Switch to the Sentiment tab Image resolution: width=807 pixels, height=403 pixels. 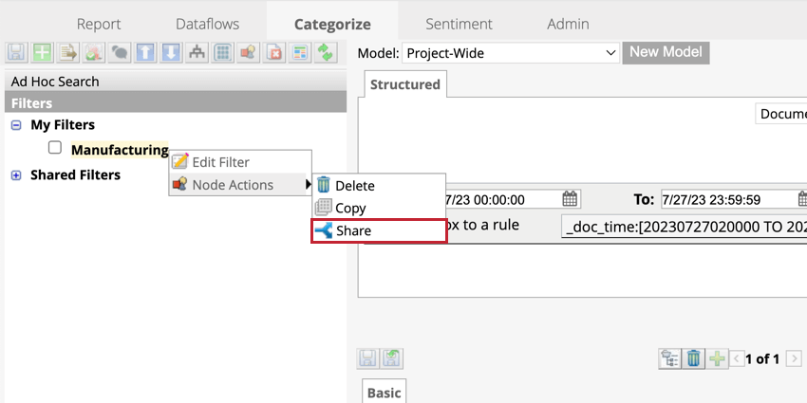pyautogui.click(x=459, y=24)
